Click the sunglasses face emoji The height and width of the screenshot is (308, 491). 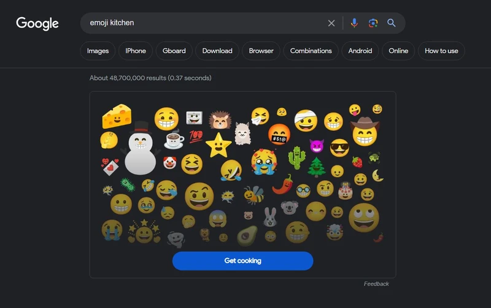pos(339,148)
